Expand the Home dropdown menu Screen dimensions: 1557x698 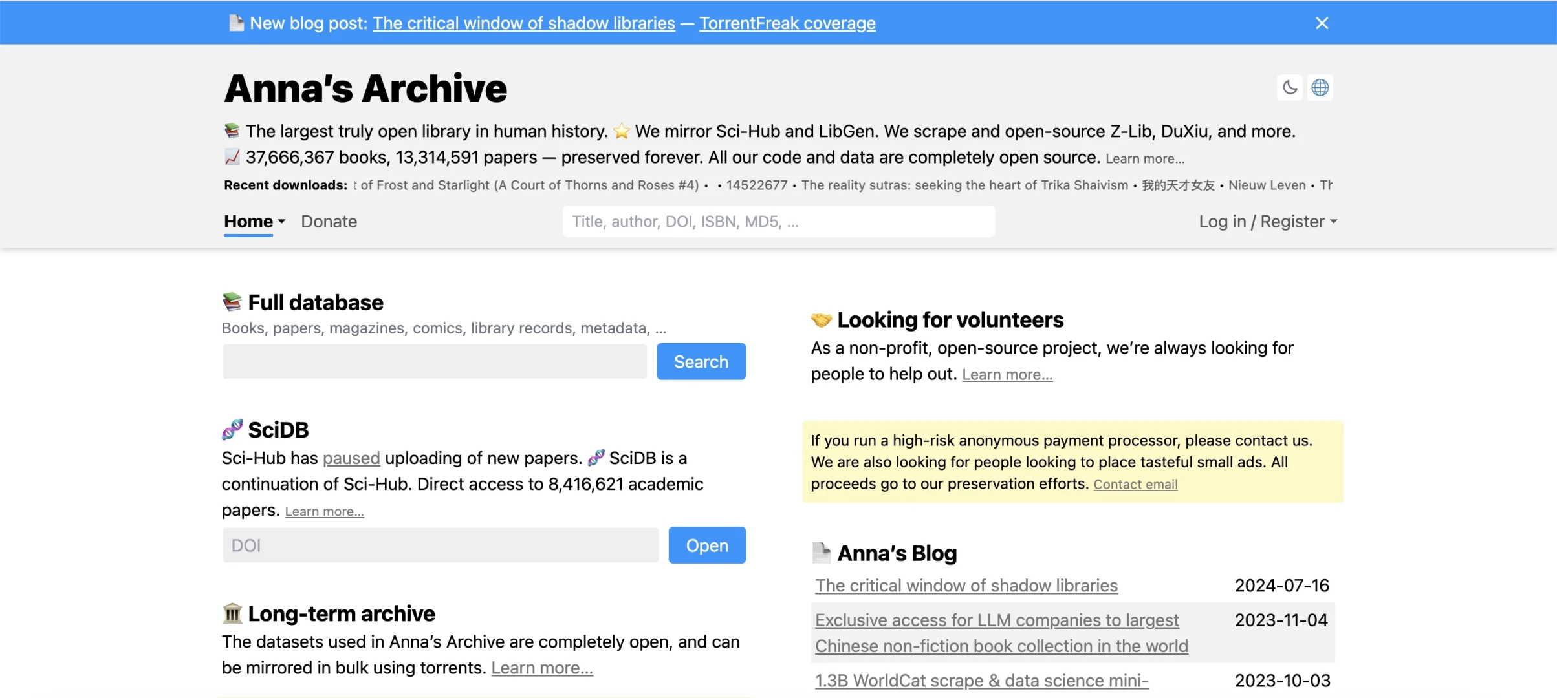(255, 222)
